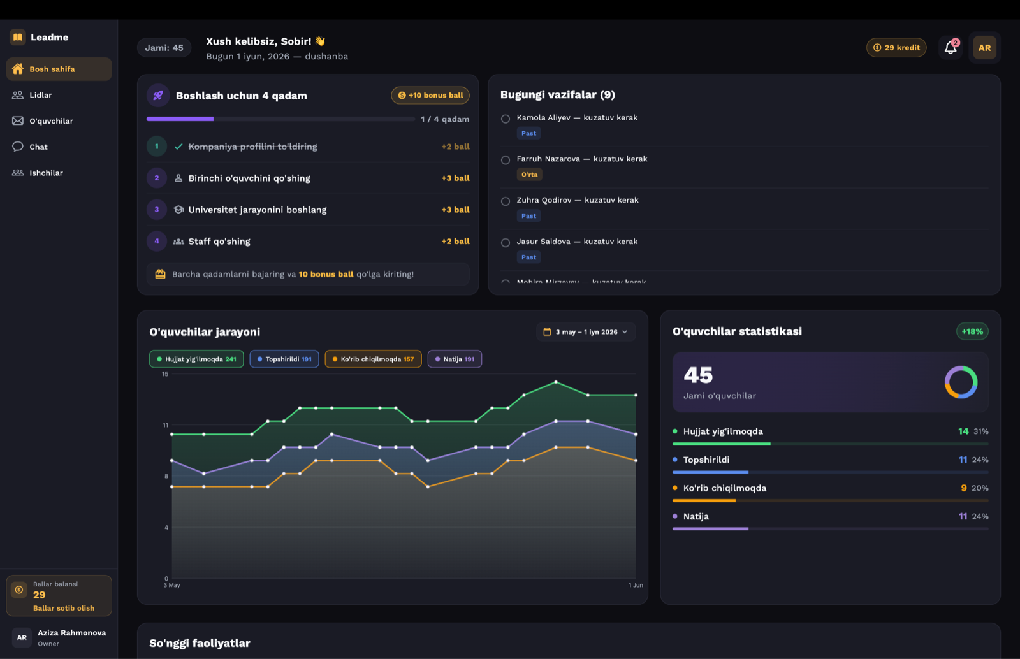
Task: Open the Birinchi o'quvchini qo'shing step
Action: (308, 178)
